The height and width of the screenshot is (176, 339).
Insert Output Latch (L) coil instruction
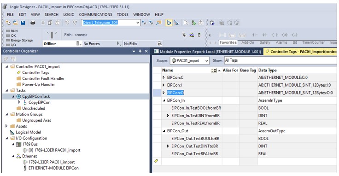point(294,35)
